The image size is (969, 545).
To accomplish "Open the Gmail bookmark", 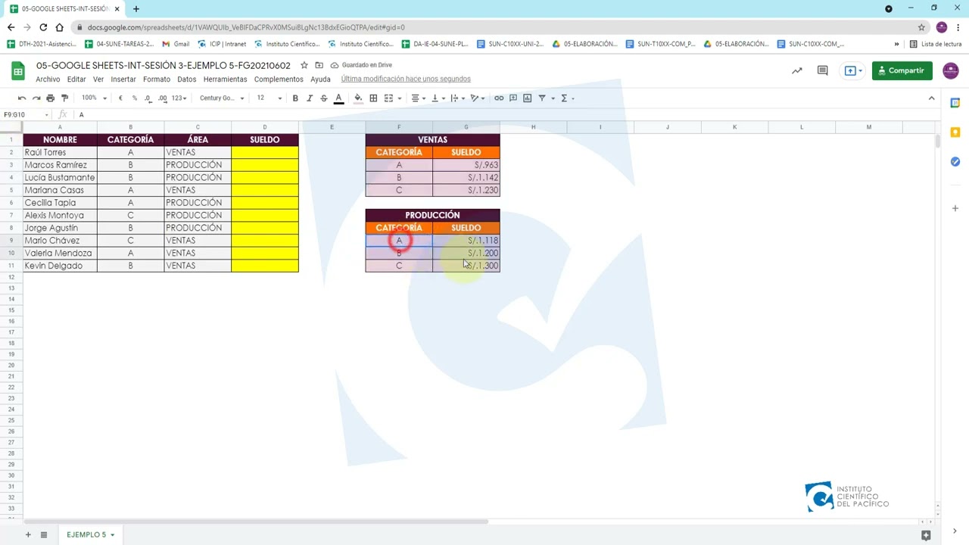I will click(x=176, y=44).
